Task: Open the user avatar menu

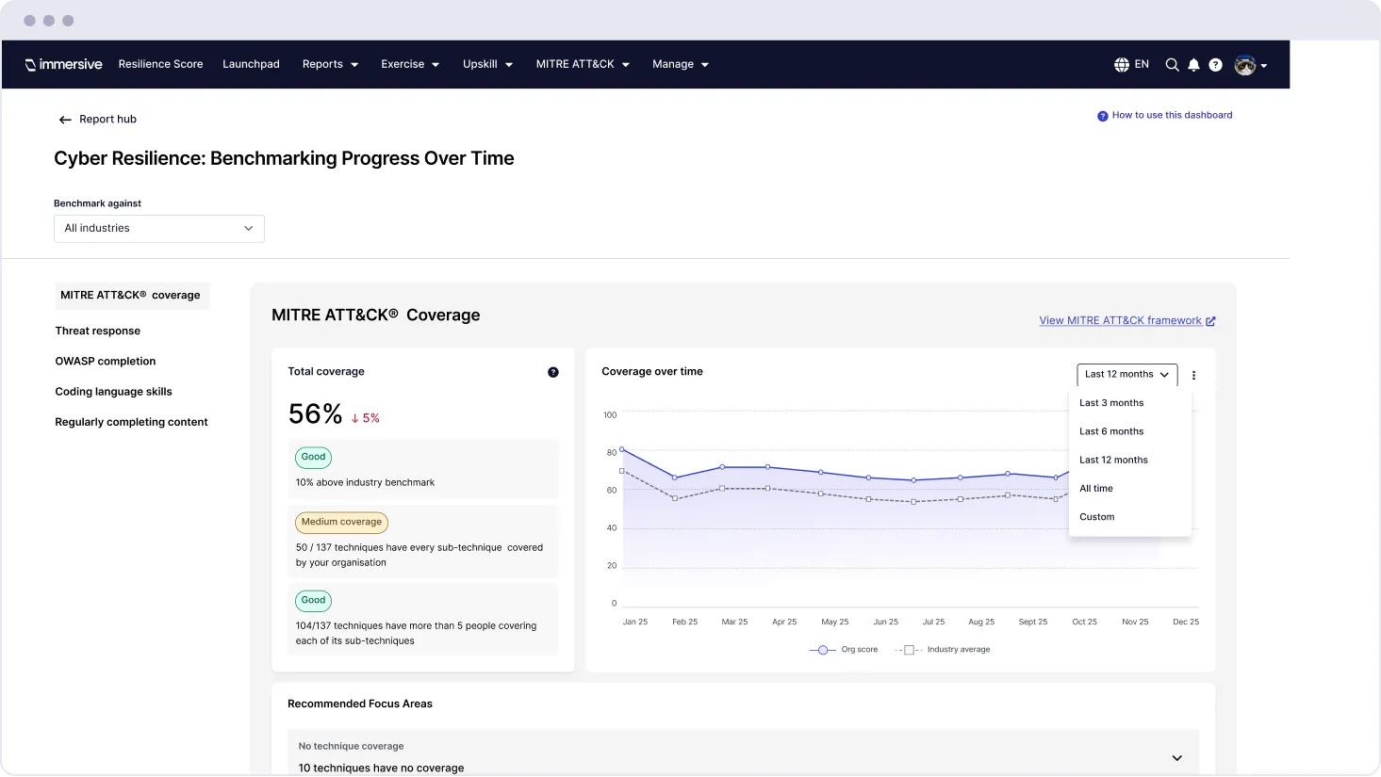Action: pos(1250,65)
